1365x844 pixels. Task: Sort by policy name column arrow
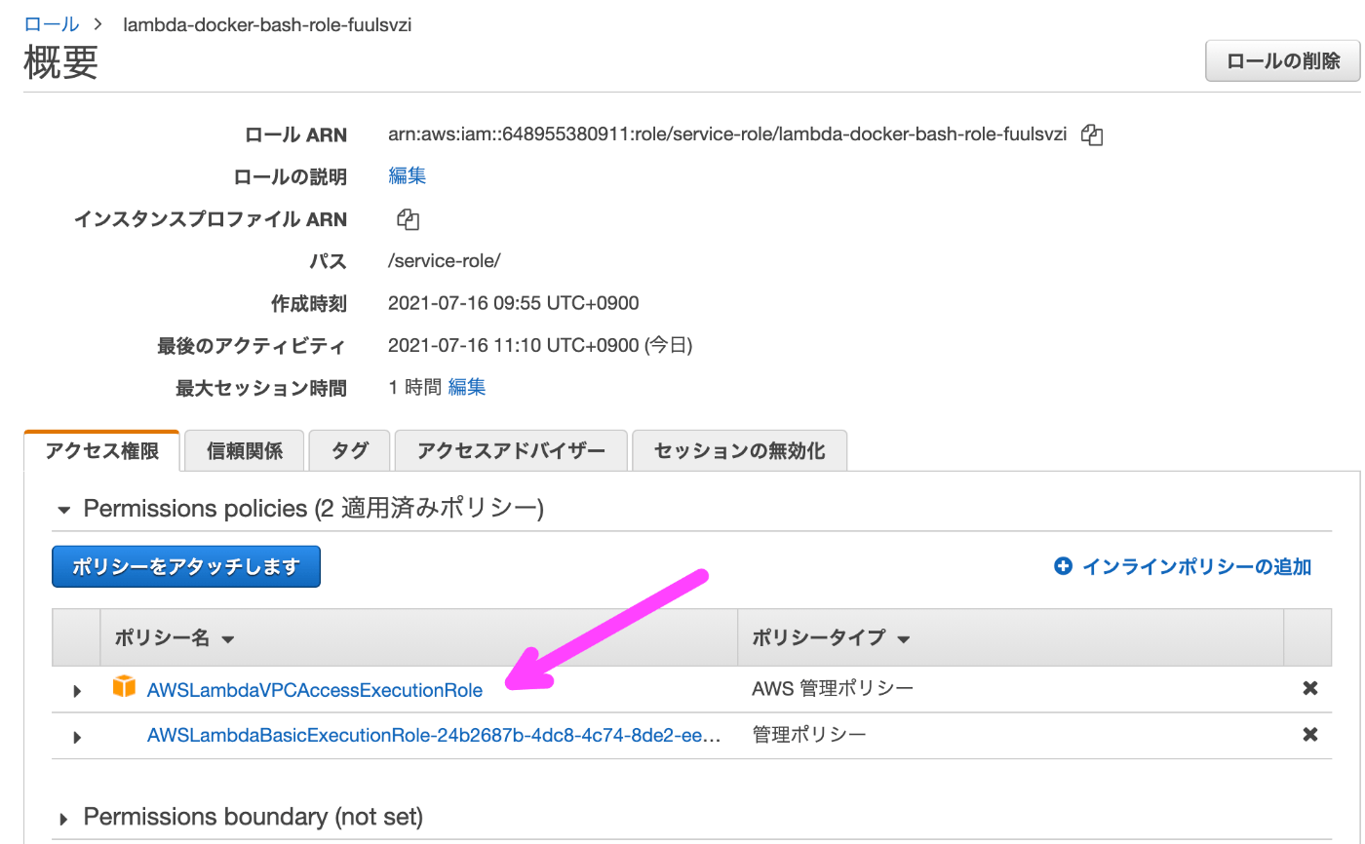228,640
